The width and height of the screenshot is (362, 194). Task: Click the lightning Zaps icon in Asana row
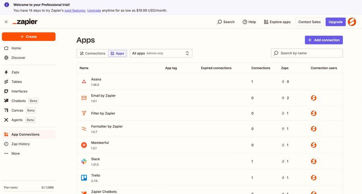(x=283, y=82)
